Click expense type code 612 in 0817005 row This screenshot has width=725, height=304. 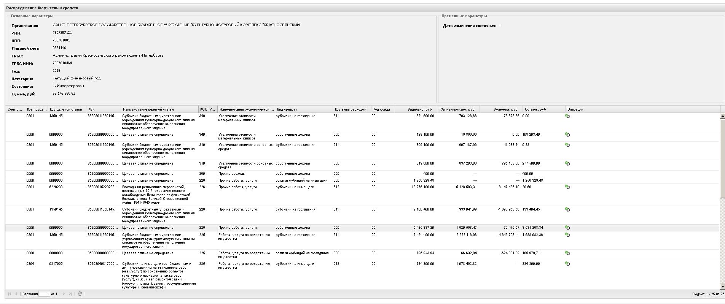point(336,264)
